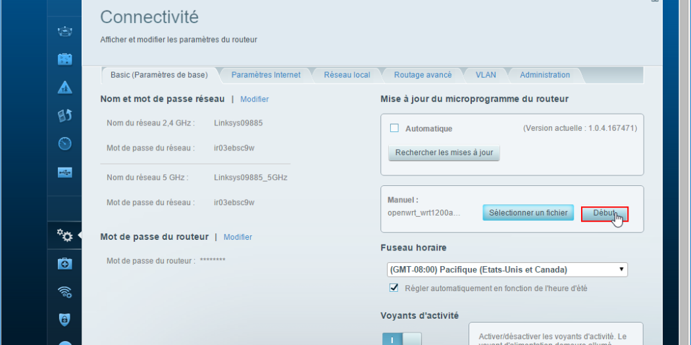Select the Connectivity gears icon in sidebar

(x=65, y=235)
